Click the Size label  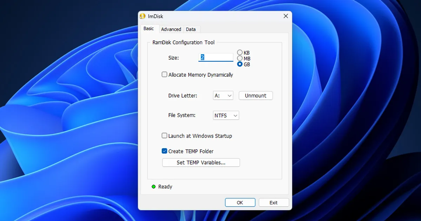pyautogui.click(x=174, y=58)
